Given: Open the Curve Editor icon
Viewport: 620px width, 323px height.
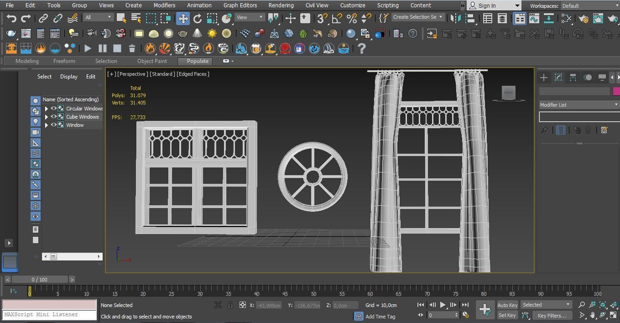Looking at the screenshot, I should click(x=534, y=18).
